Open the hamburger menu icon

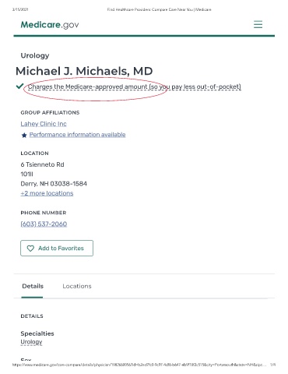tap(258, 24)
